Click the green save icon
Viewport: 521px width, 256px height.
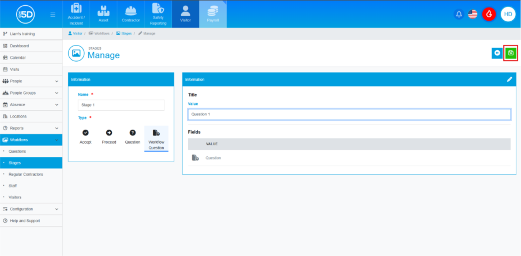(x=511, y=53)
